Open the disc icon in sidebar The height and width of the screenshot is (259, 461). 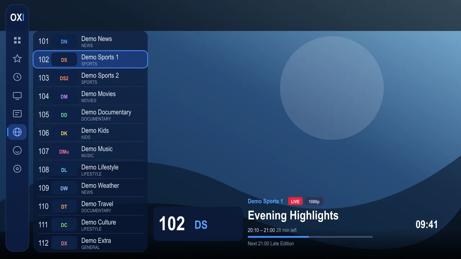click(x=17, y=169)
